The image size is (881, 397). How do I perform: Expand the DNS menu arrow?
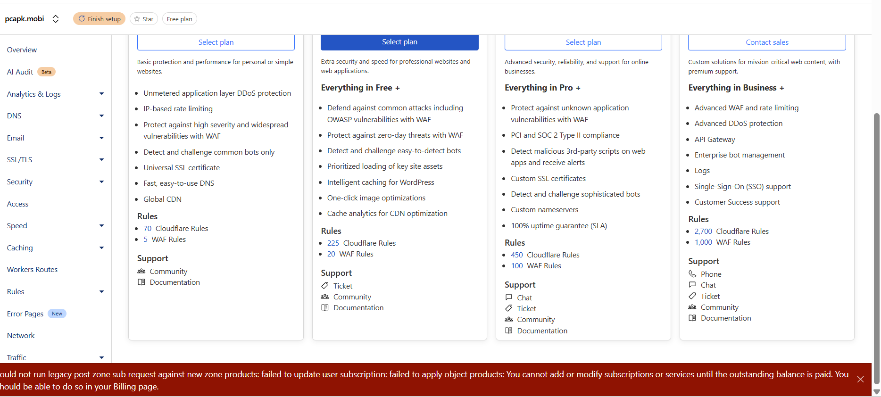pyautogui.click(x=101, y=116)
